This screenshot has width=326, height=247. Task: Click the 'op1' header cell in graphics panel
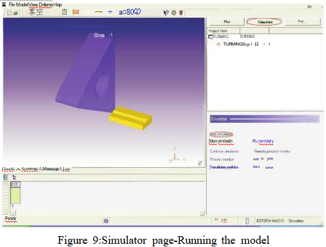pos(15,185)
